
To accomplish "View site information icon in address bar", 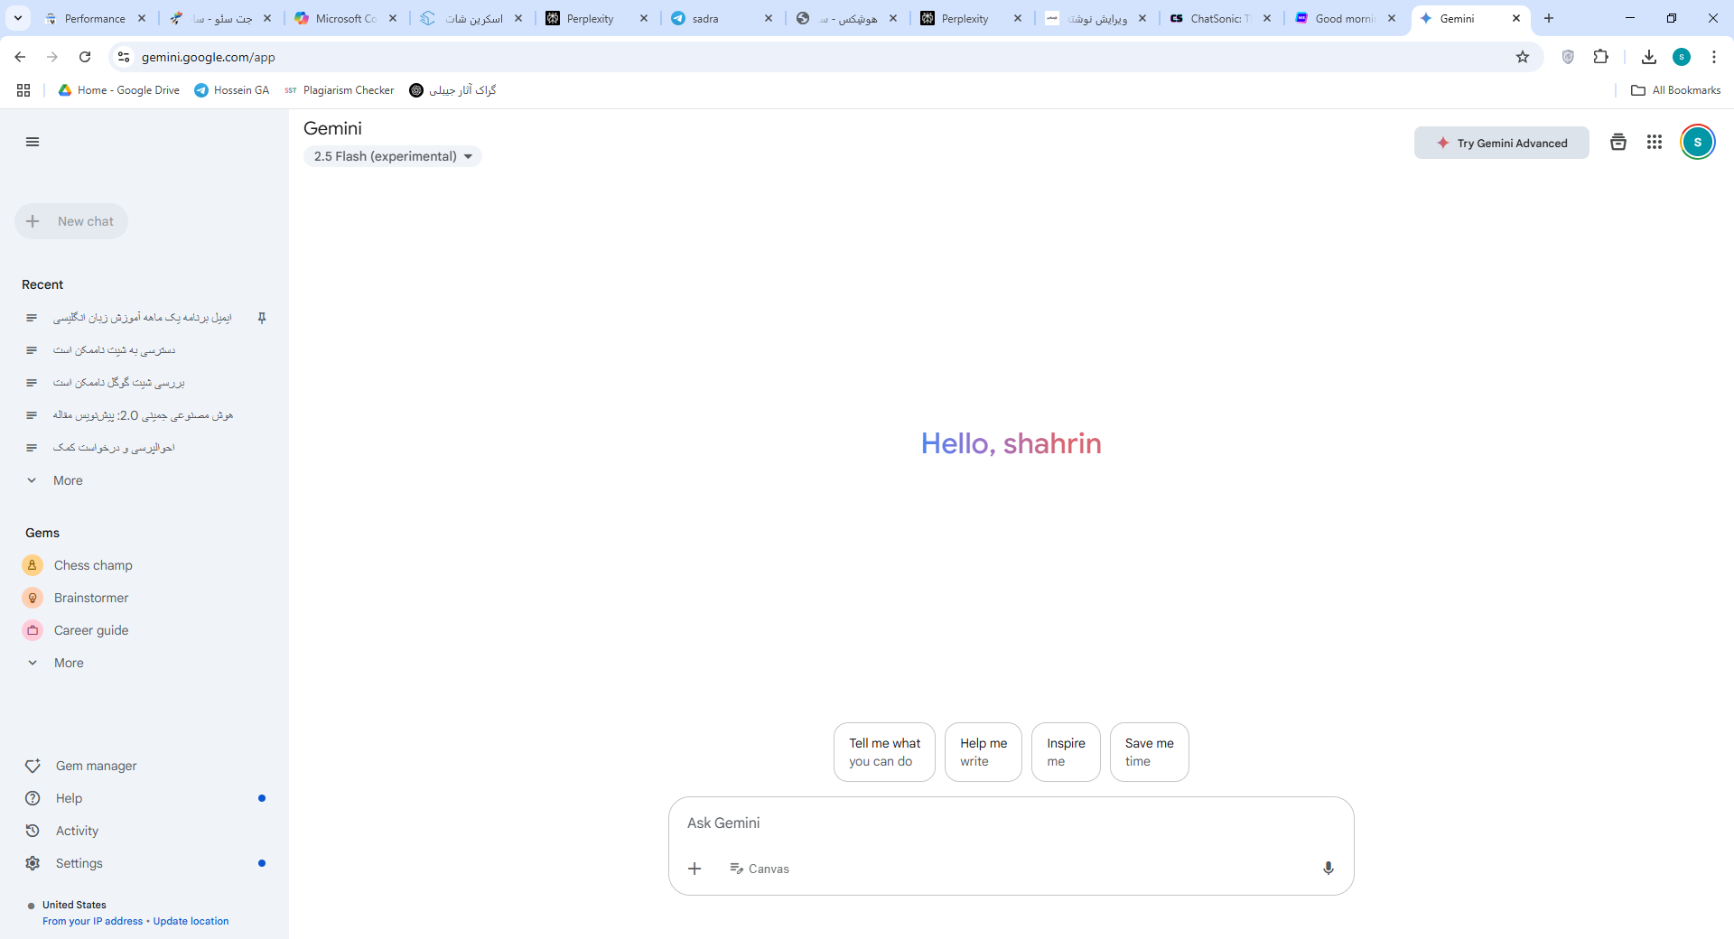I will point(124,57).
